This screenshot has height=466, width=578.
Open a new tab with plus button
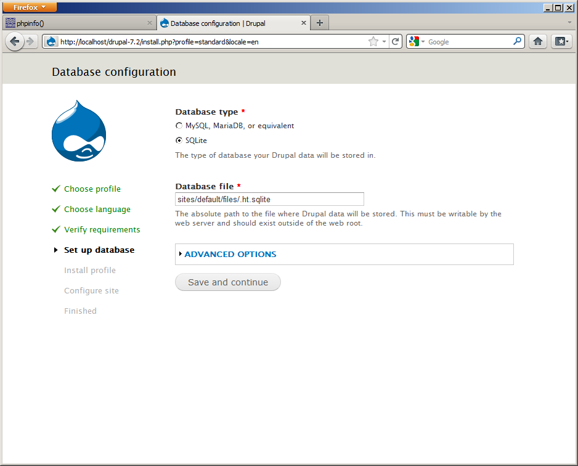click(x=320, y=23)
